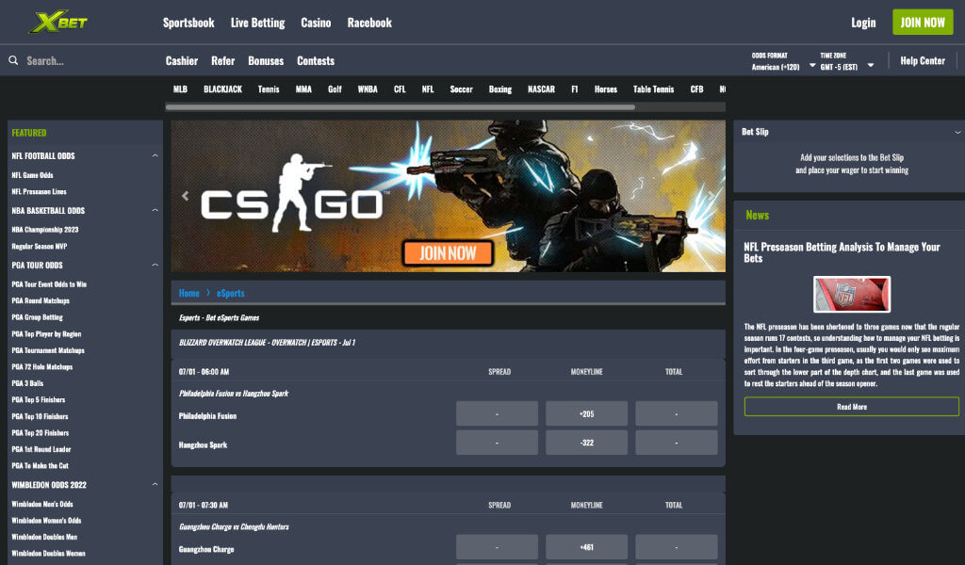Click Read More under news
The width and height of the screenshot is (965, 565).
(852, 407)
